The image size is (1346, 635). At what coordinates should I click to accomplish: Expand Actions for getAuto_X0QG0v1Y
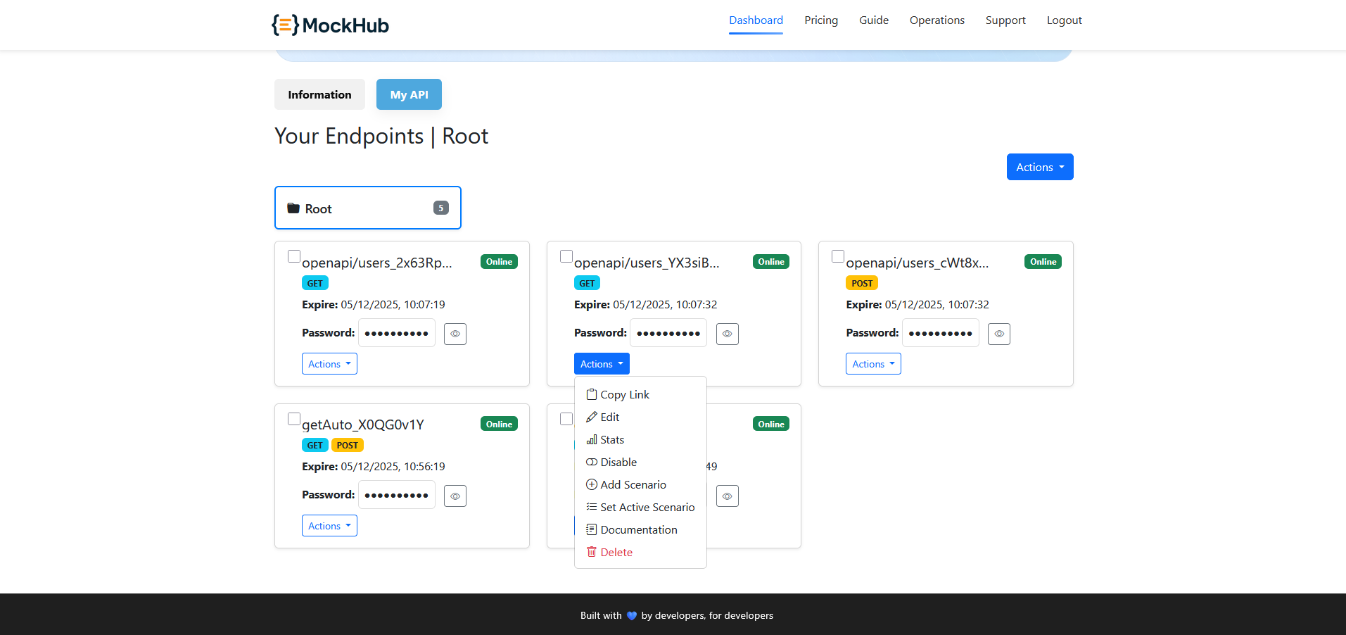click(x=329, y=525)
